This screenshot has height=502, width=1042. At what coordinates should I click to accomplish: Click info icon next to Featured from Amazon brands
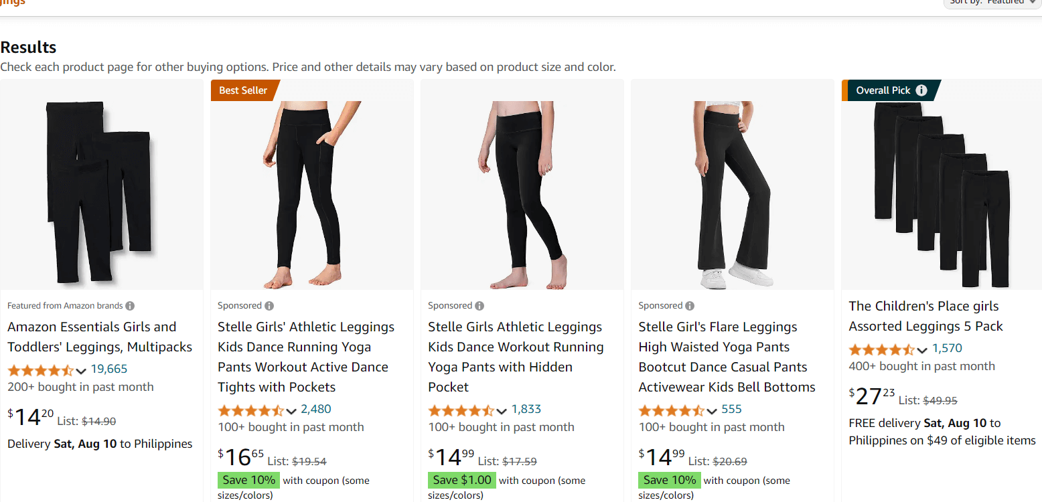(130, 306)
